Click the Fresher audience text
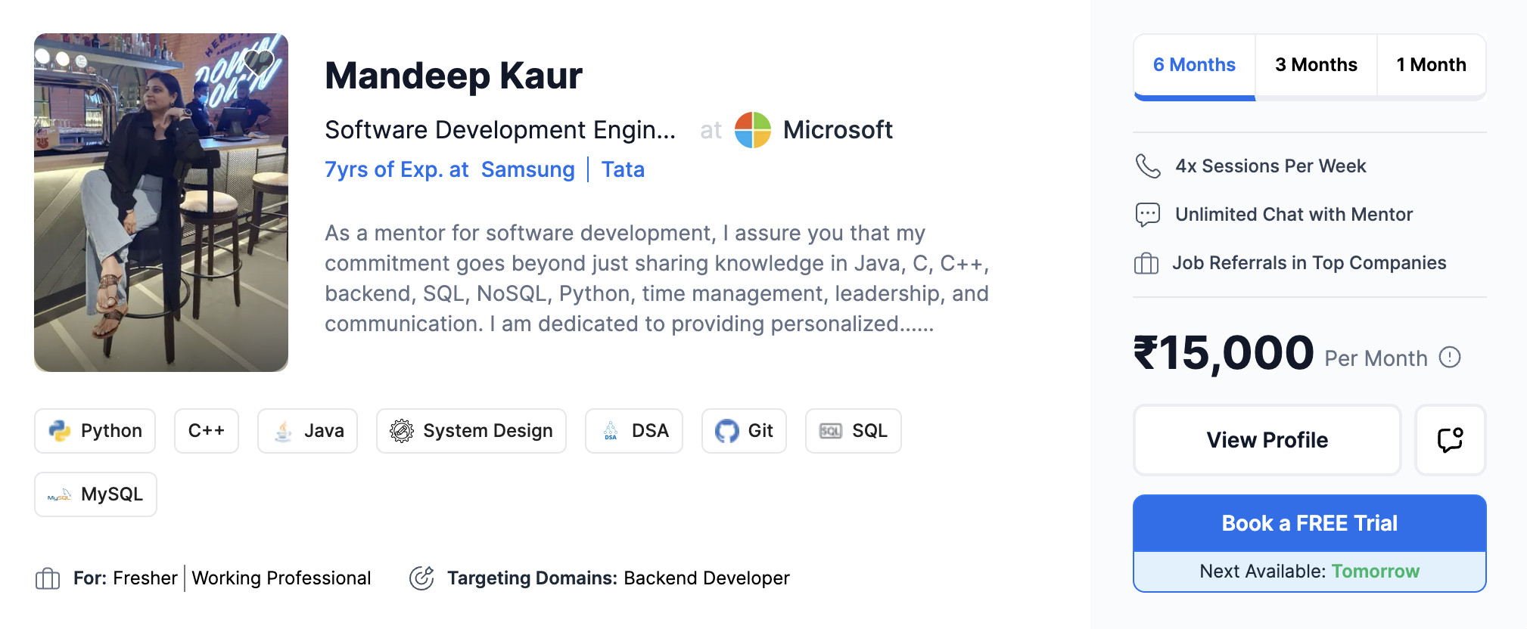Viewport: 1527px width, 629px height. click(x=145, y=578)
